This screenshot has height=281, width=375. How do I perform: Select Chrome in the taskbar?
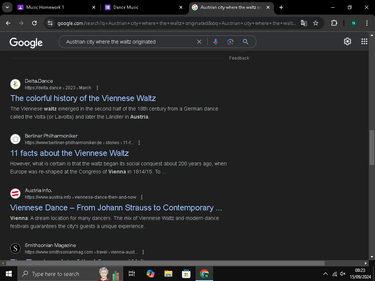point(204,274)
